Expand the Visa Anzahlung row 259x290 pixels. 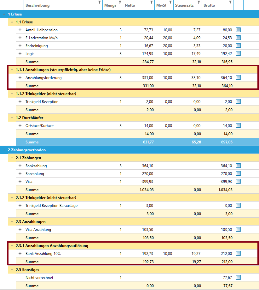point(20,230)
